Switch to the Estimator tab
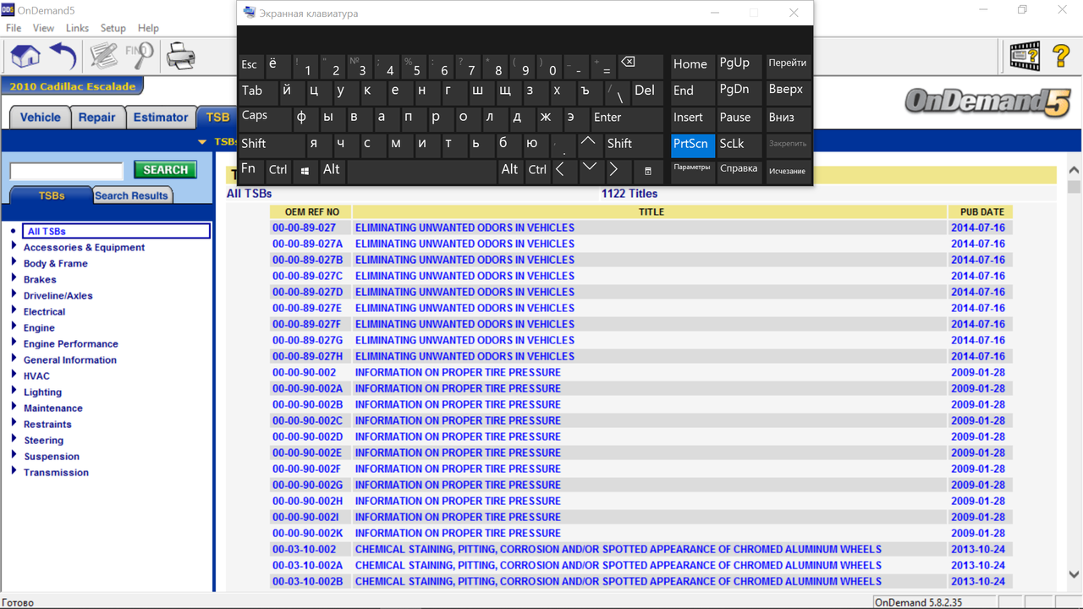This screenshot has width=1083, height=609. 161,118
